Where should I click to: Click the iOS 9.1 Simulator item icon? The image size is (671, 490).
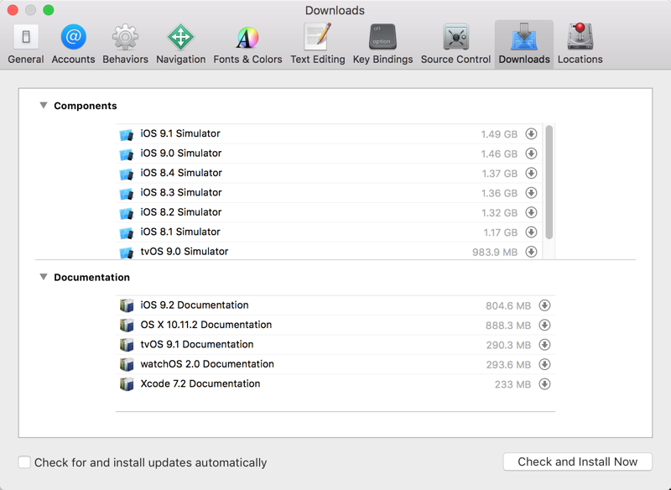(x=127, y=135)
